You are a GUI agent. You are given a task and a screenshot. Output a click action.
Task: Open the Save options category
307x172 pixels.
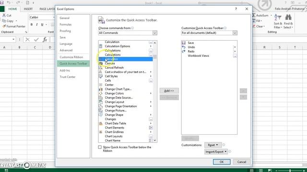tap(63, 37)
